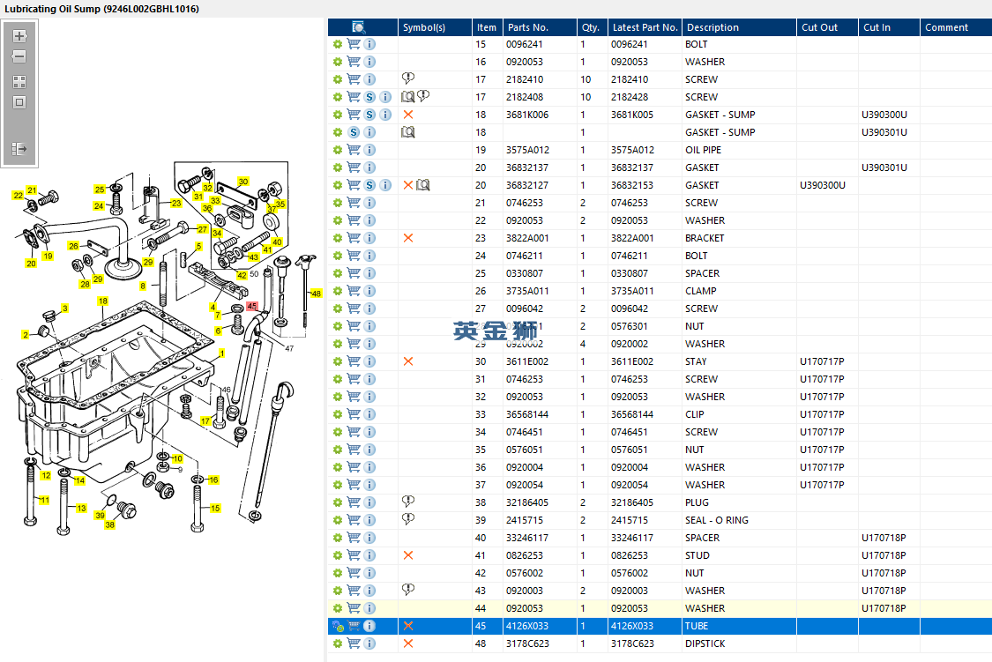Screen dimensions: 992x662
Task: Click the list-with-arrow icon in diagram toolbar
Action: (19, 149)
